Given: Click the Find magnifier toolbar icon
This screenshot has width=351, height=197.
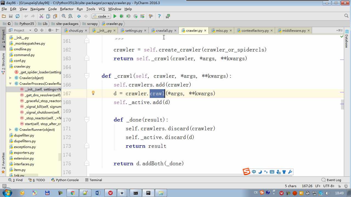Looking at the screenshot, I should [x=64, y=16].
